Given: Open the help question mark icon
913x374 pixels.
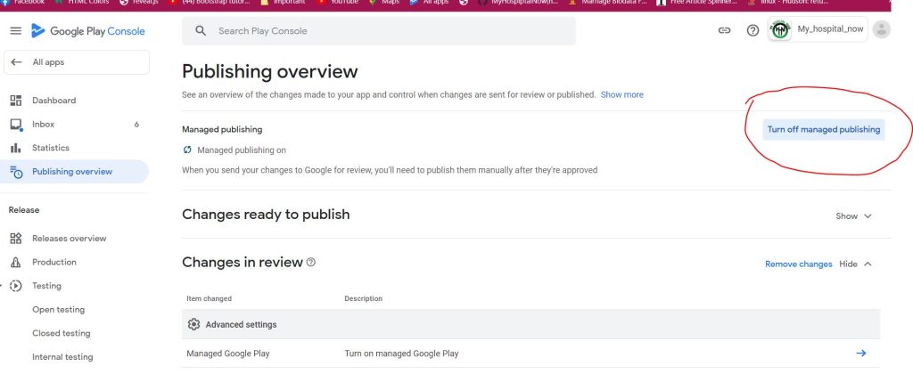Looking at the screenshot, I should 753,30.
